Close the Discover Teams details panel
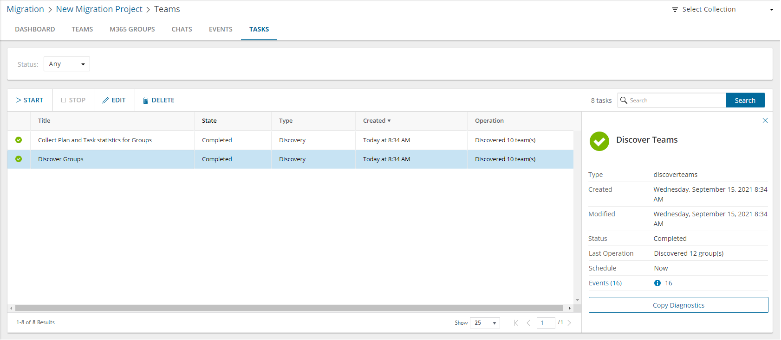Image resolution: width=781 pixels, height=340 pixels. tap(765, 120)
